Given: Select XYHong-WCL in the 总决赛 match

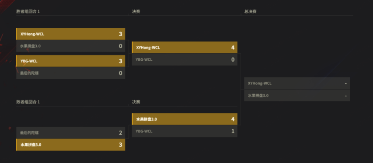Looking at the screenshot, I should 297,83.
